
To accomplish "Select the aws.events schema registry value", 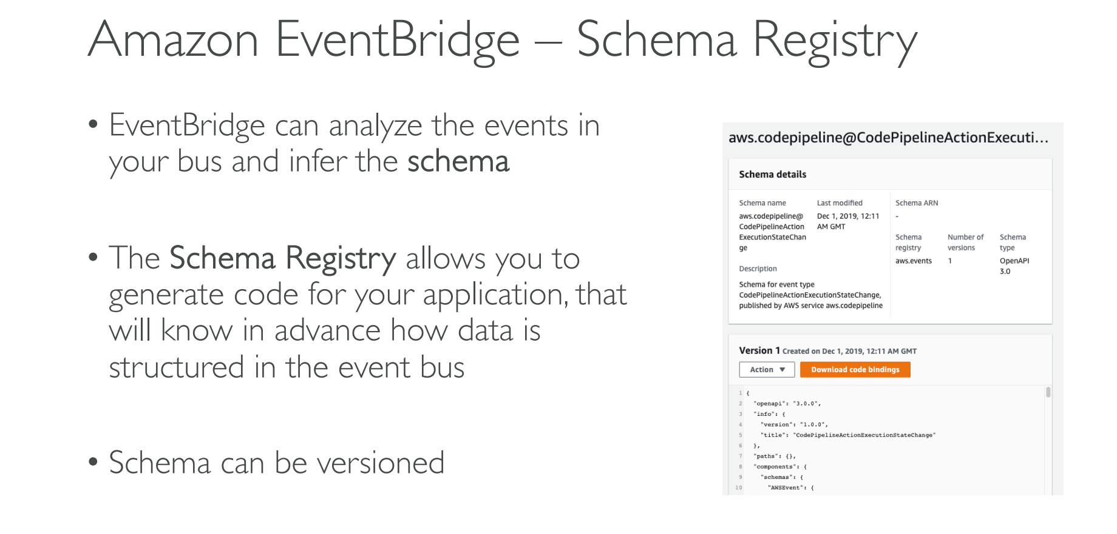I will [913, 261].
